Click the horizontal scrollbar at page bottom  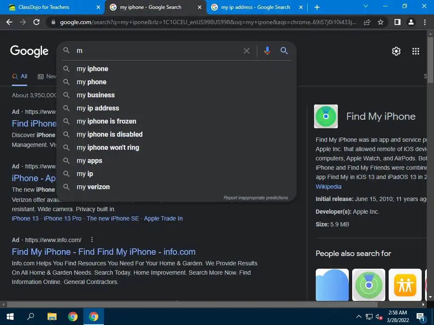(x=192, y=305)
